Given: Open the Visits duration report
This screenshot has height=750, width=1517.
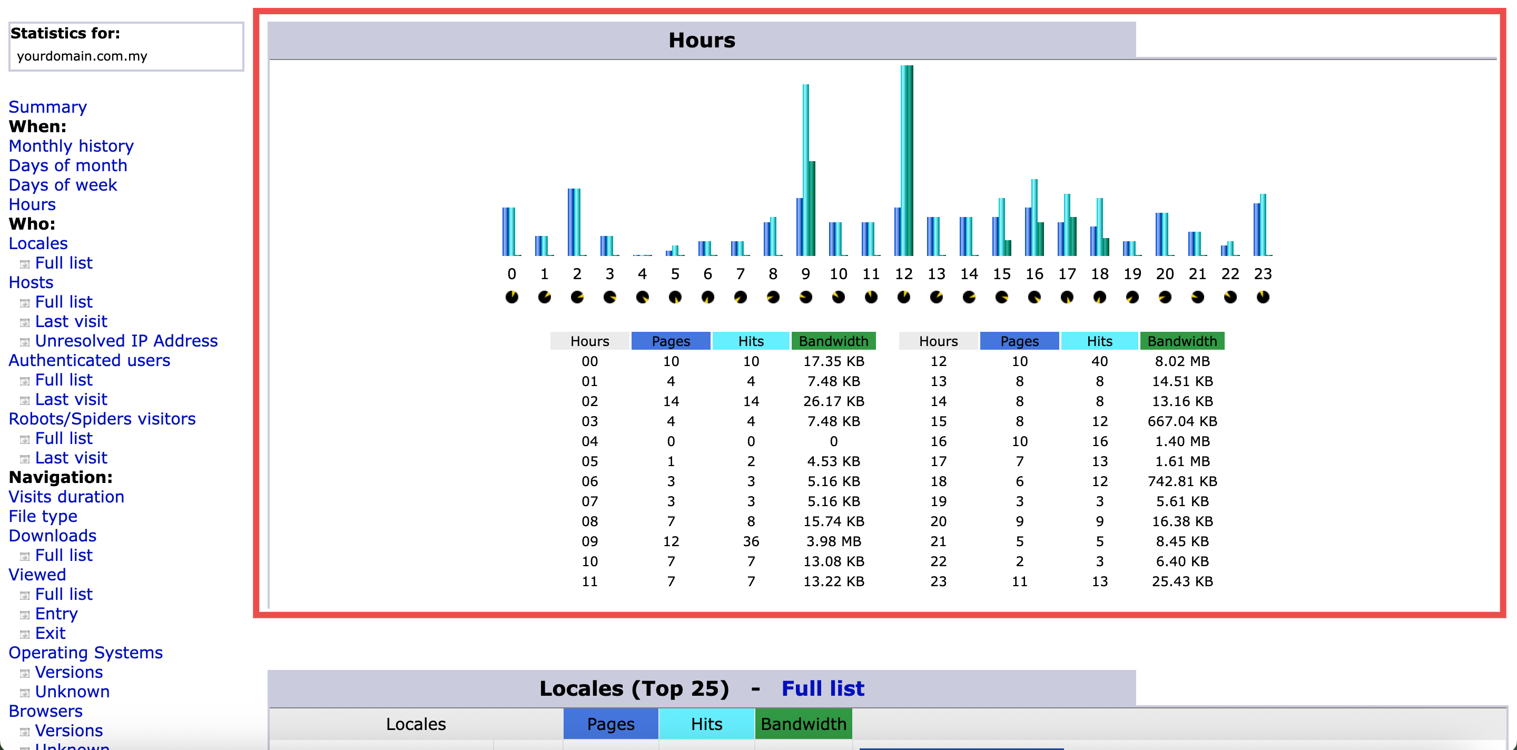Looking at the screenshot, I should (66, 496).
